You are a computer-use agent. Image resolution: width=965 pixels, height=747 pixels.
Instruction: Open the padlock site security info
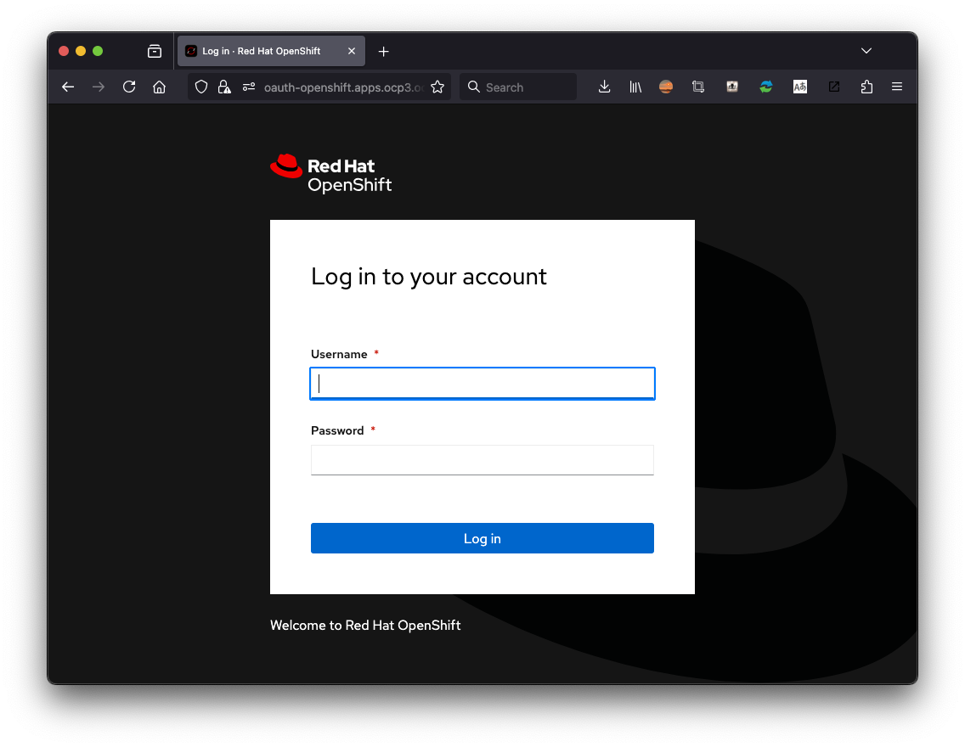(x=224, y=87)
